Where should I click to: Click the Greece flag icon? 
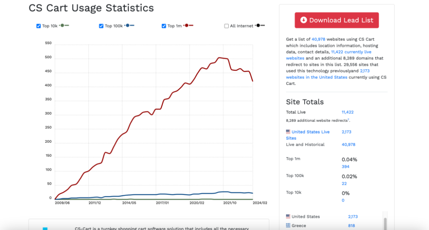tap(288, 226)
